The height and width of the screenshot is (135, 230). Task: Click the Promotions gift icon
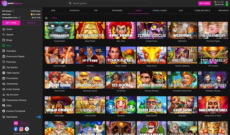click(4, 78)
